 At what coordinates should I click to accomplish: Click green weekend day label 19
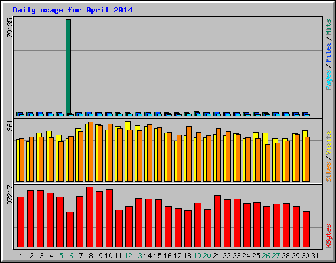point(197,256)
